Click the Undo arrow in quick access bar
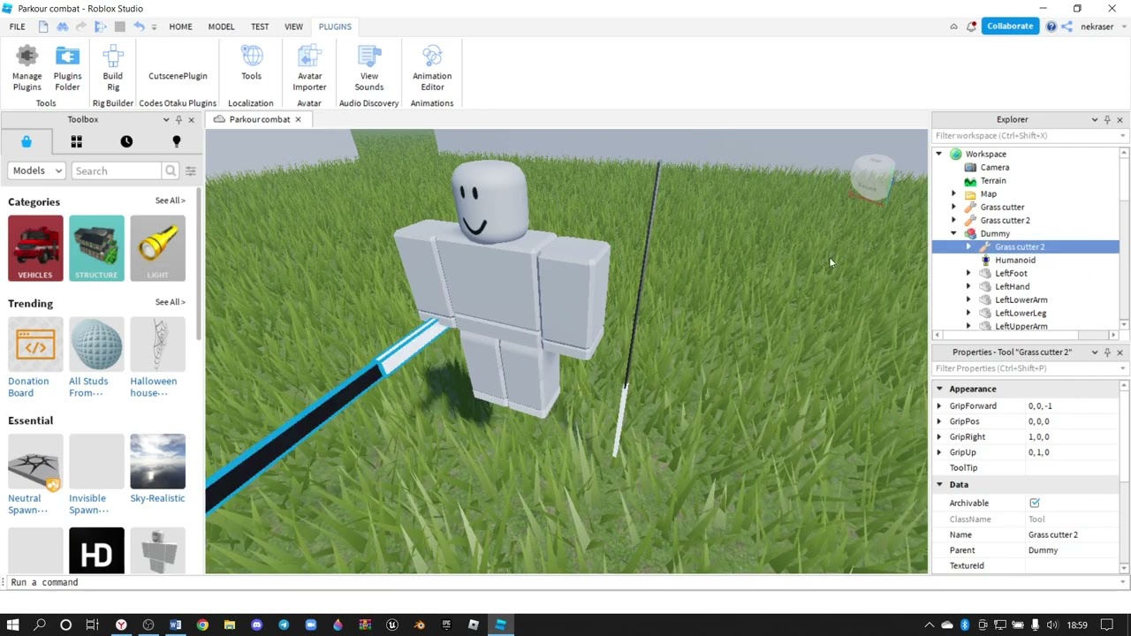This screenshot has width=1131, height=636. click(139, 26)
